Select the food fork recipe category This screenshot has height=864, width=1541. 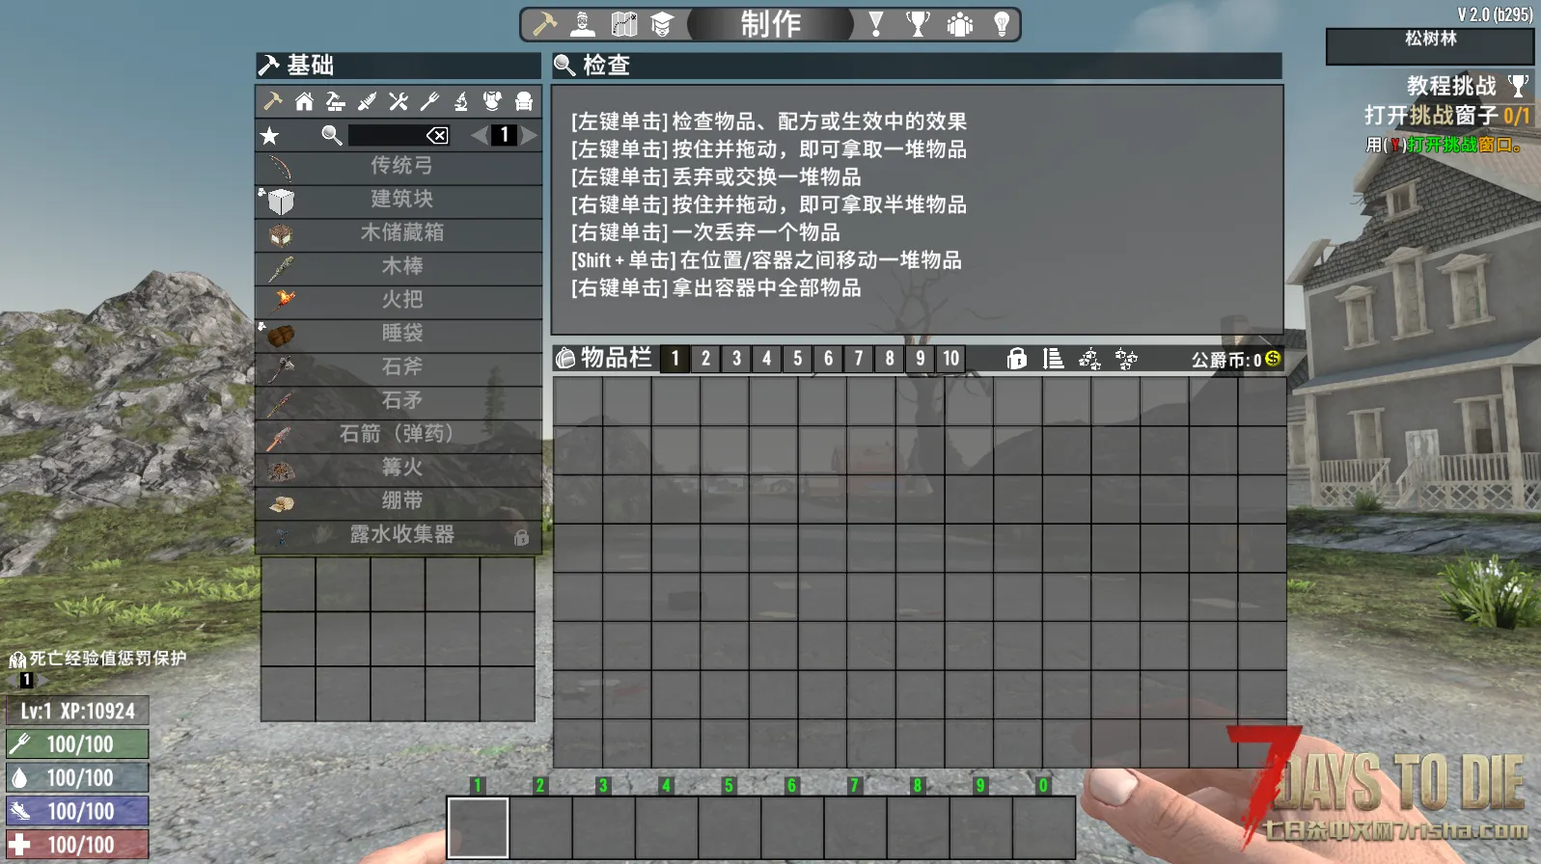coord(429,101)
